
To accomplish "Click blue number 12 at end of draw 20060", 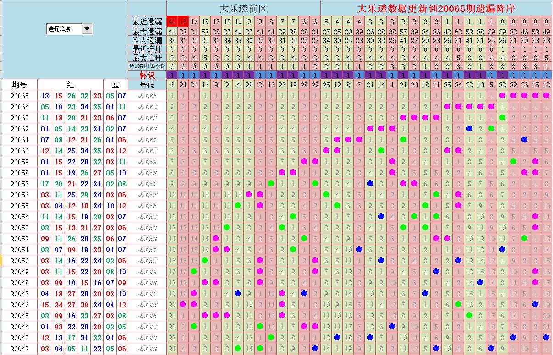I will [x=122, y=151].
